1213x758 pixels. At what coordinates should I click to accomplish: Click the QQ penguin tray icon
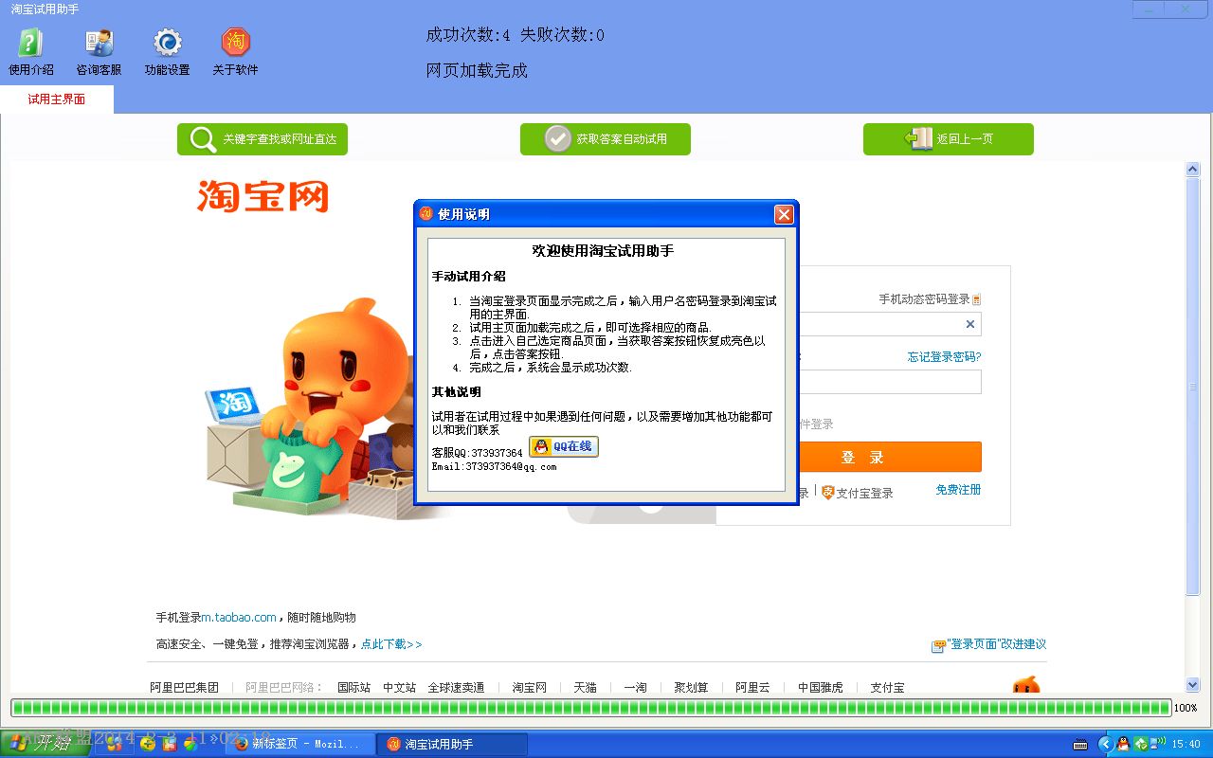(1123, 744)
